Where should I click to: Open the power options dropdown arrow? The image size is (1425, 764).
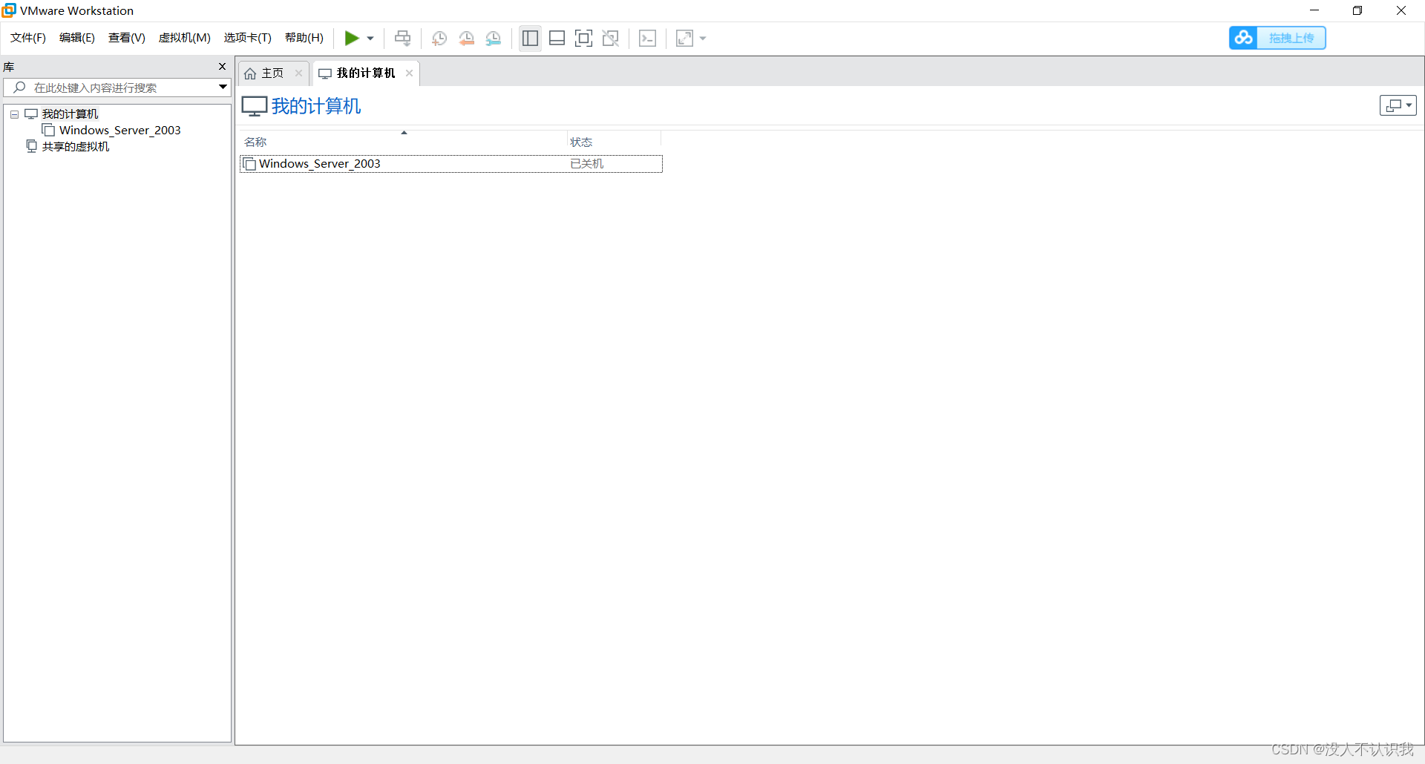(x=370, y=39)
